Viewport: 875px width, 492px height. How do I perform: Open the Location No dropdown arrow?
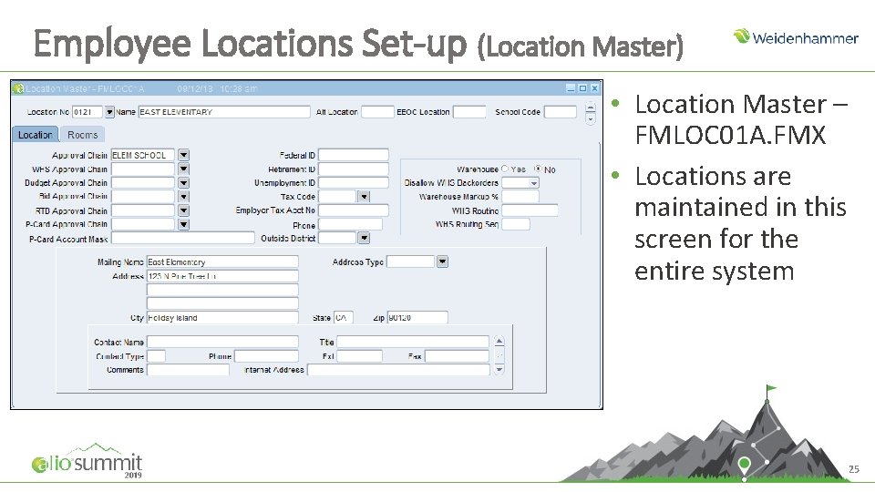click(x=109, y=112)
